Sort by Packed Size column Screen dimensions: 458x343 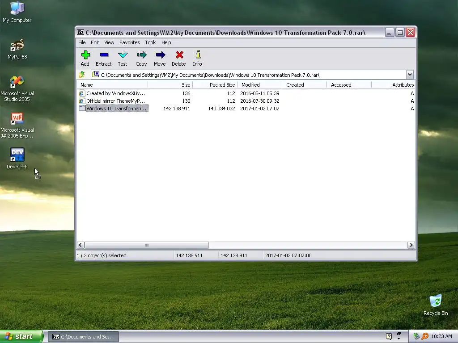[215, 85]
